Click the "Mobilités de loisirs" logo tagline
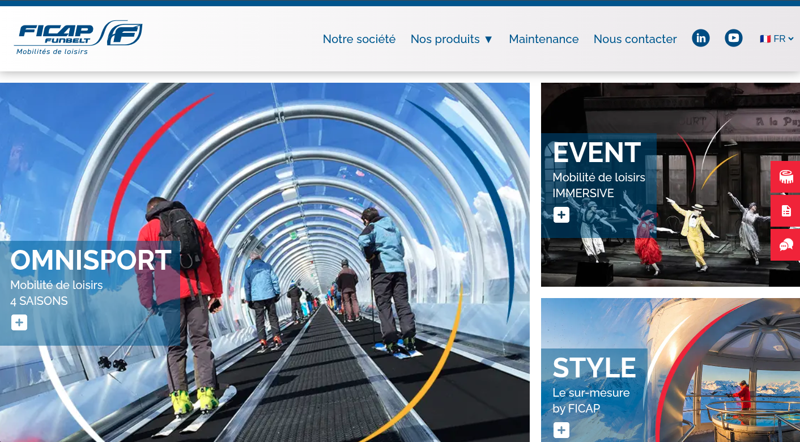This screenshot has height=442, width=800. pyautogui.click(x=52, y=52)
